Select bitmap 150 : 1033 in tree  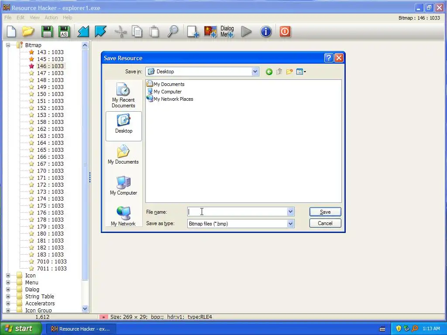tap(50, 94)
